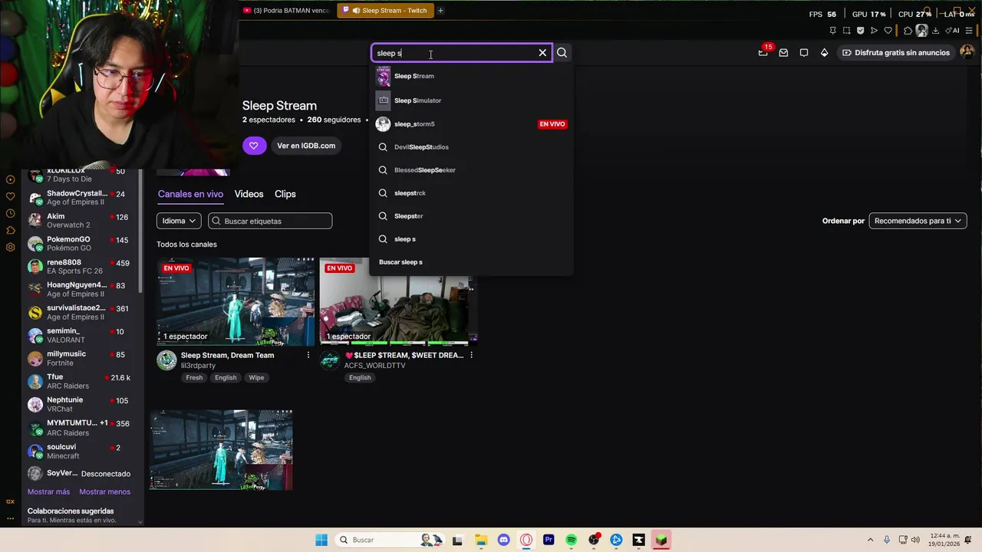Open the lil3rdparty stream thumbnail
Viewport: 982px width, 552px height.
236,301
